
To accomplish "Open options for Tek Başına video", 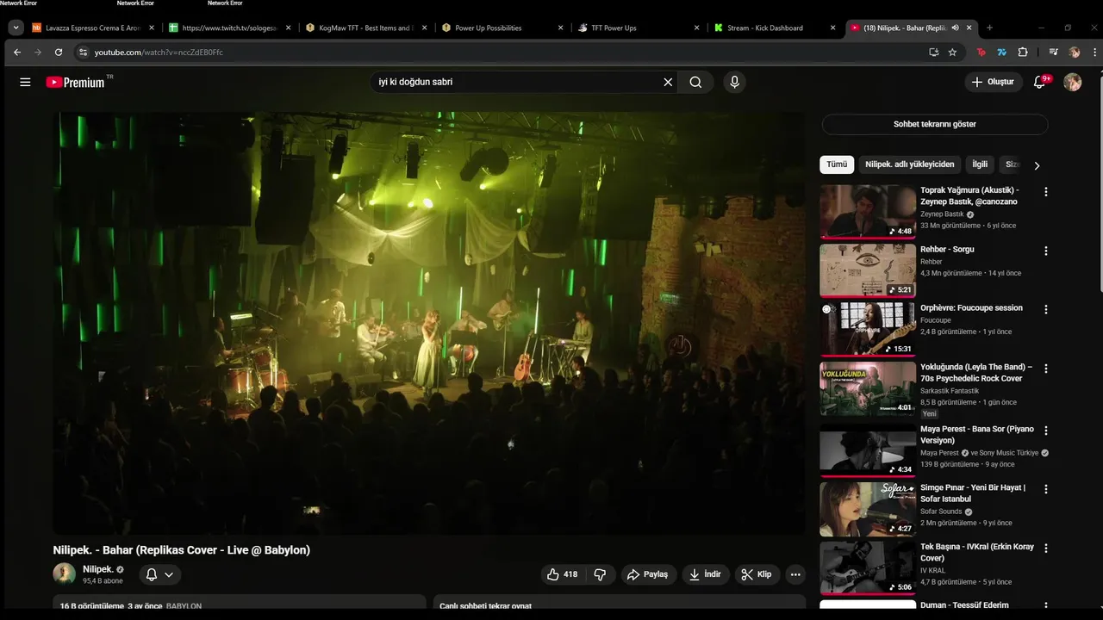I will tap(1046, 549).
